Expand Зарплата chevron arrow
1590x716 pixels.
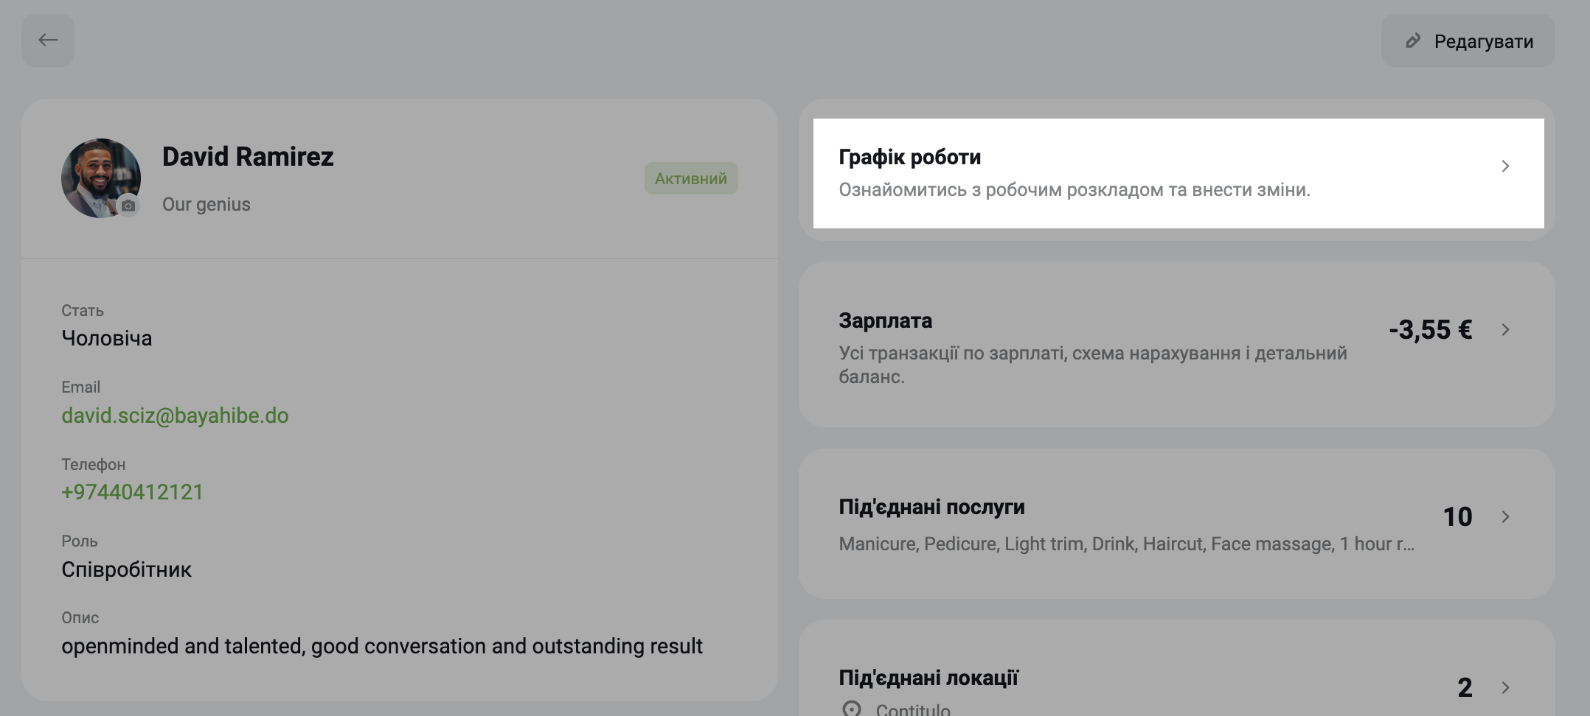1505,330
